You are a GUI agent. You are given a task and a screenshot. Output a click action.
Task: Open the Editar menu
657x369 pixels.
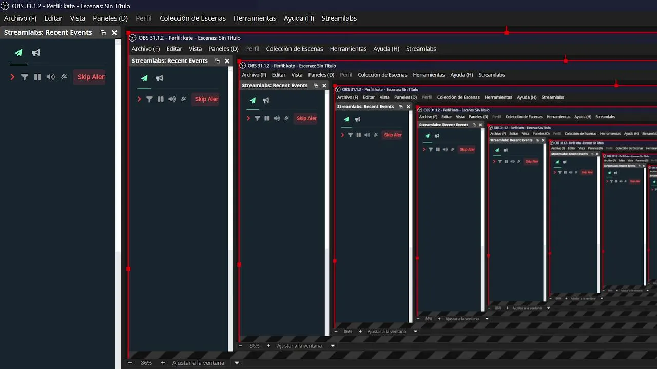53,18
